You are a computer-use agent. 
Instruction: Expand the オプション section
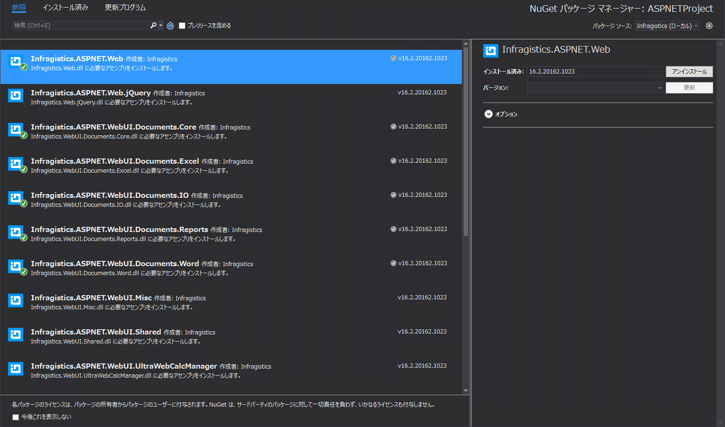[488, 114]
